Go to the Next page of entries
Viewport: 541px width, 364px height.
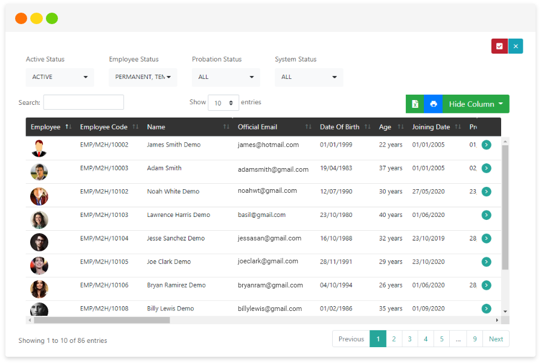click(495, 339)
